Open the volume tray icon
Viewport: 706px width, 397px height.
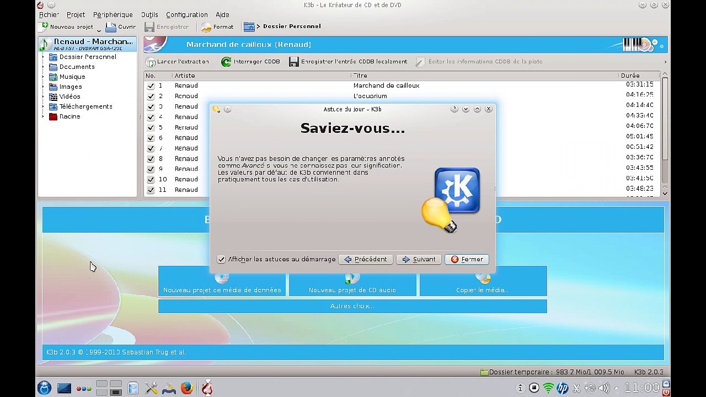[x=604, y=388]
